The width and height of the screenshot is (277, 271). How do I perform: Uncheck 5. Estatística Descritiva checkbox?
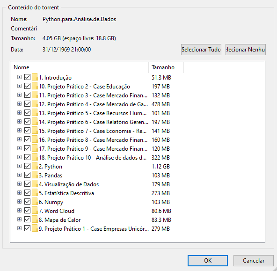coord(28,192)
